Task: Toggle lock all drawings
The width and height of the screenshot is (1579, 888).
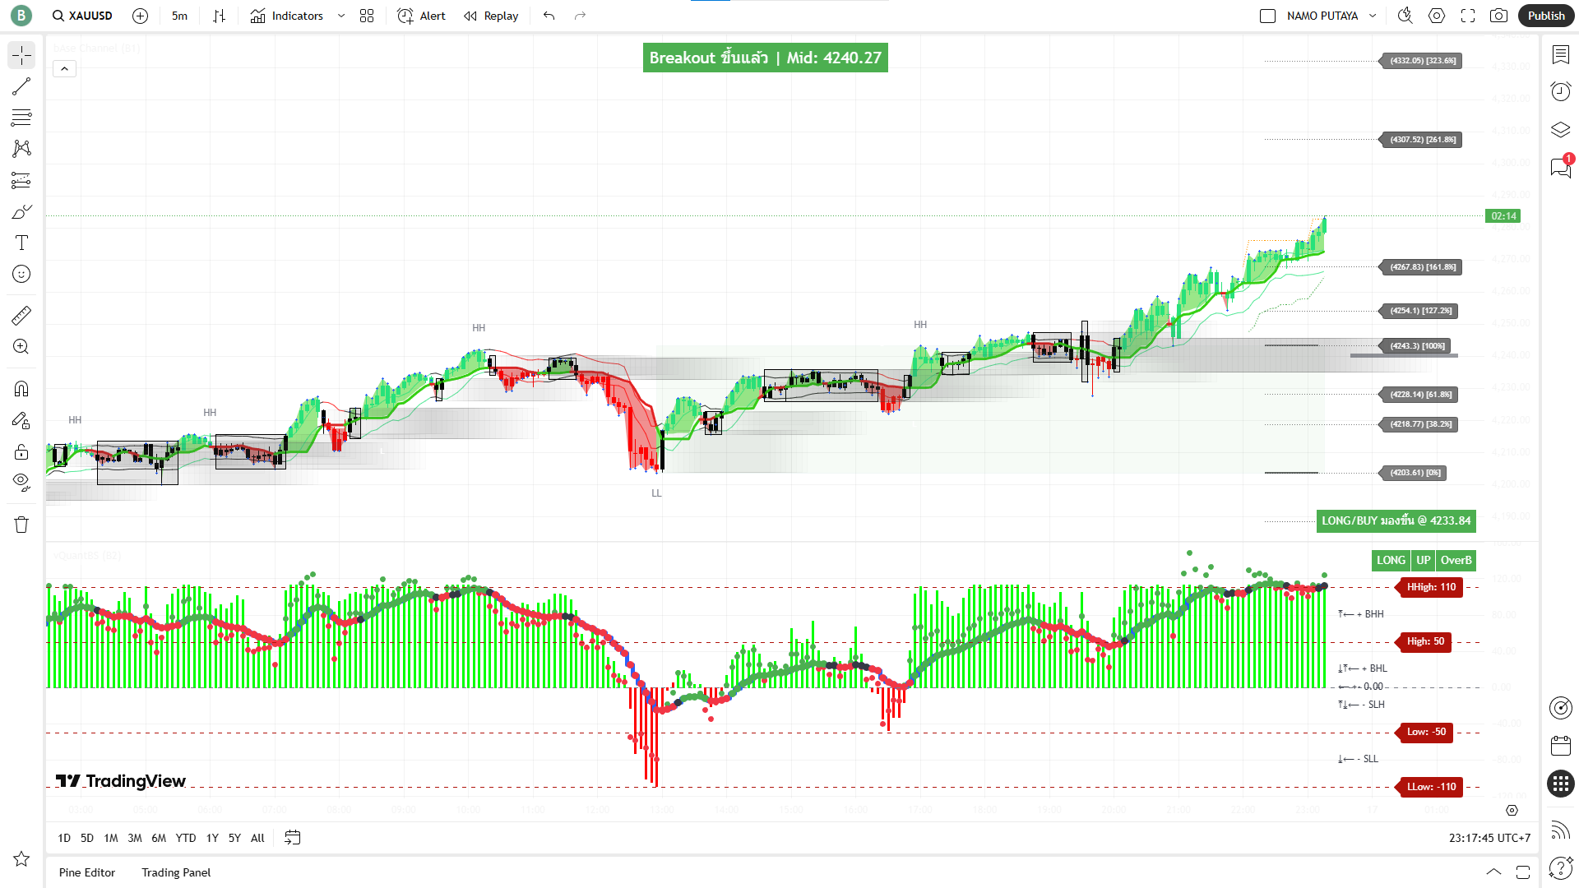Action: 21,451
